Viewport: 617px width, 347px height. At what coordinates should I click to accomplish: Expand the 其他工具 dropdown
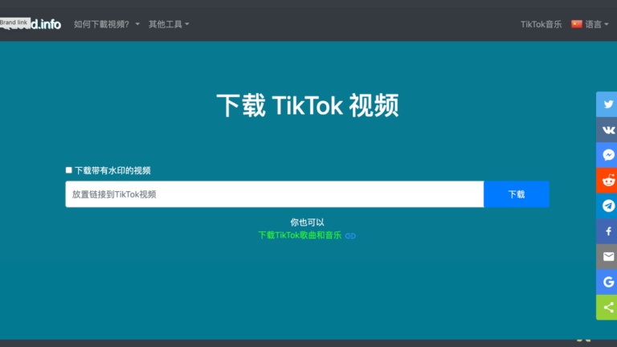(169, 24)
